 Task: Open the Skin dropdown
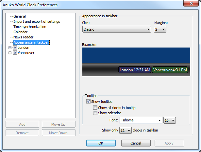pos(116,29)
